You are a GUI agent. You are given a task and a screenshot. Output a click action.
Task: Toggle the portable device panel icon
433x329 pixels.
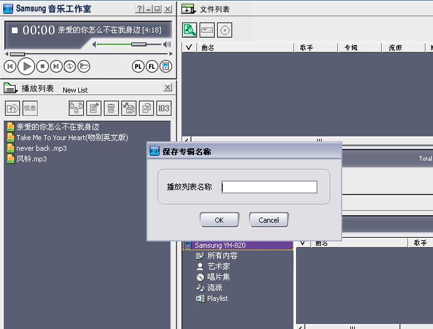tap(166, 66)
